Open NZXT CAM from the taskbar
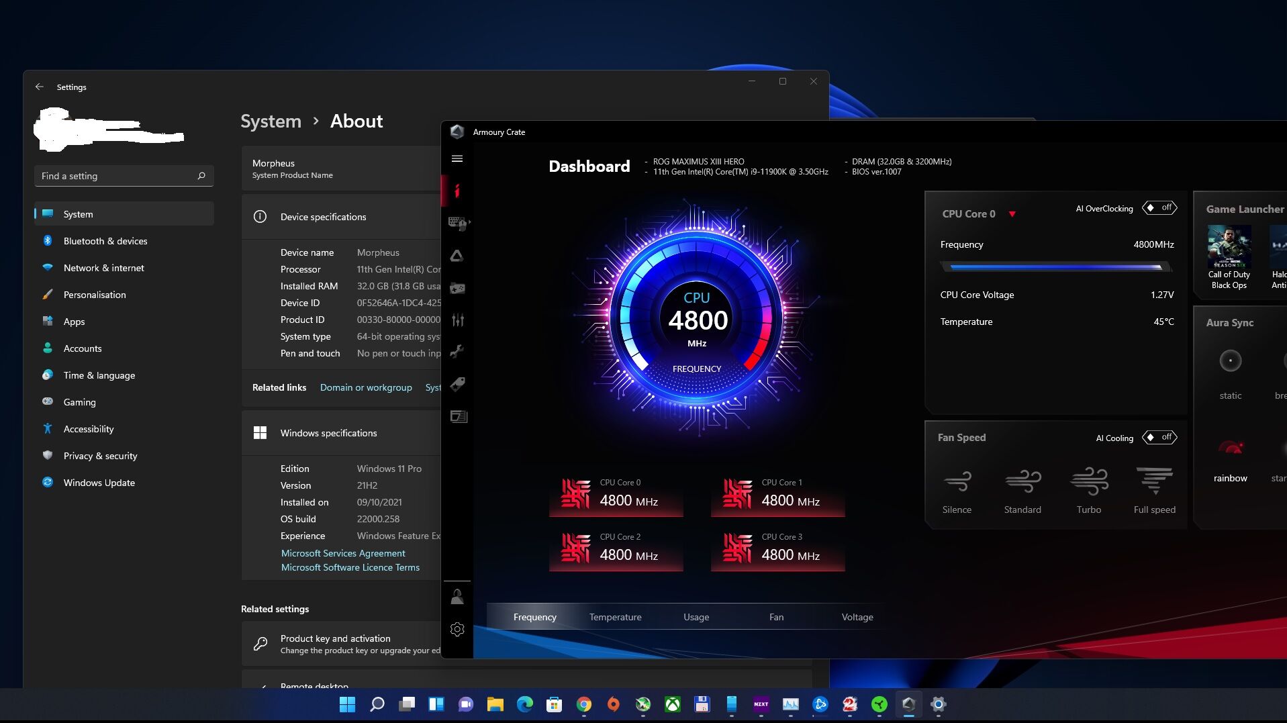The height and width of the screenshot is (723, 1287). tap(761, 704)
